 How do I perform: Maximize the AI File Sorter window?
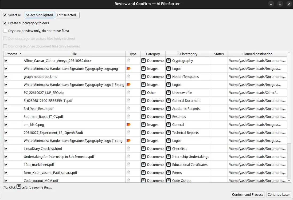[280, 4]
